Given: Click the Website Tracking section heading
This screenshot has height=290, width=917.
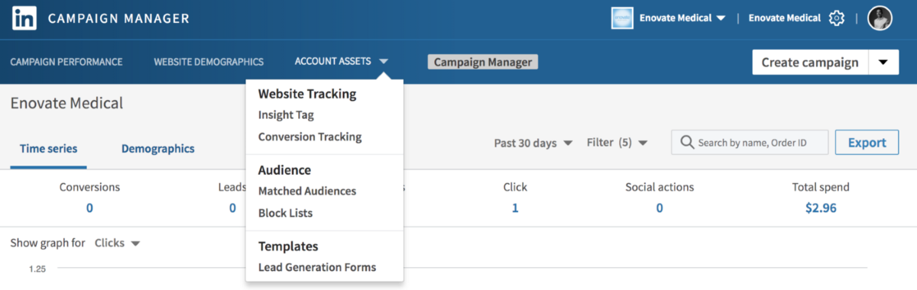Looking at the screenshot, I should 307,94.
